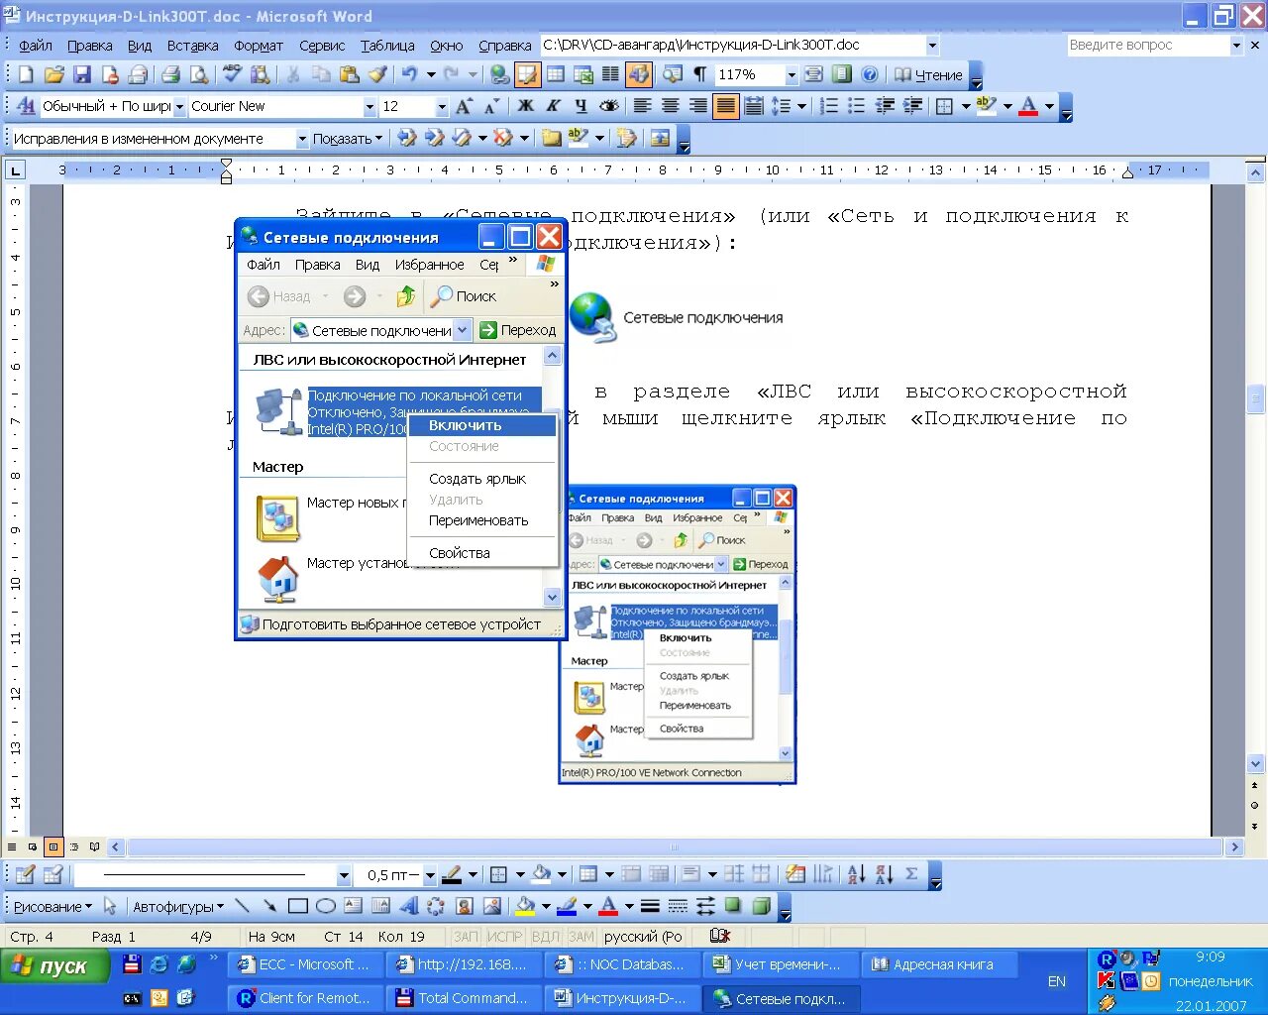The height and width of the screenshot is (1015, 1268).
Task: Open the Courier New font dropdown
Action: click(x=370, y=107)
